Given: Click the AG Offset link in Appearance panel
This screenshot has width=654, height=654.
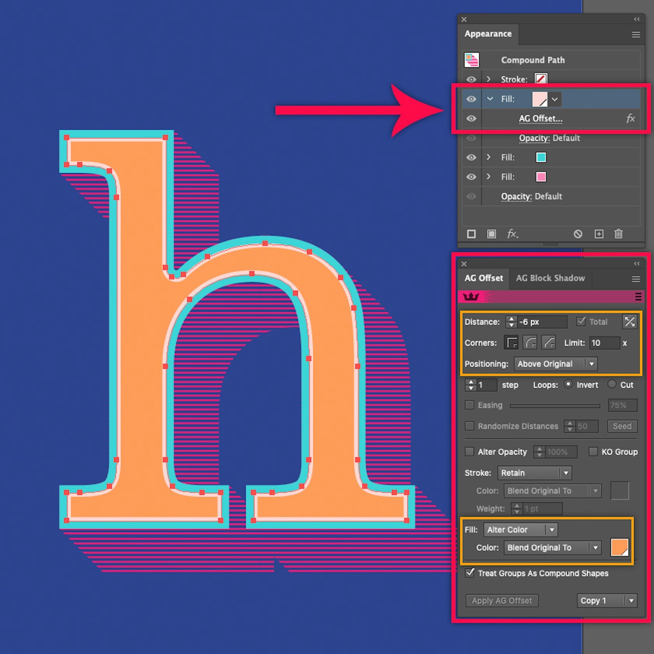Looking at the screenshot, I should (540, 119).
